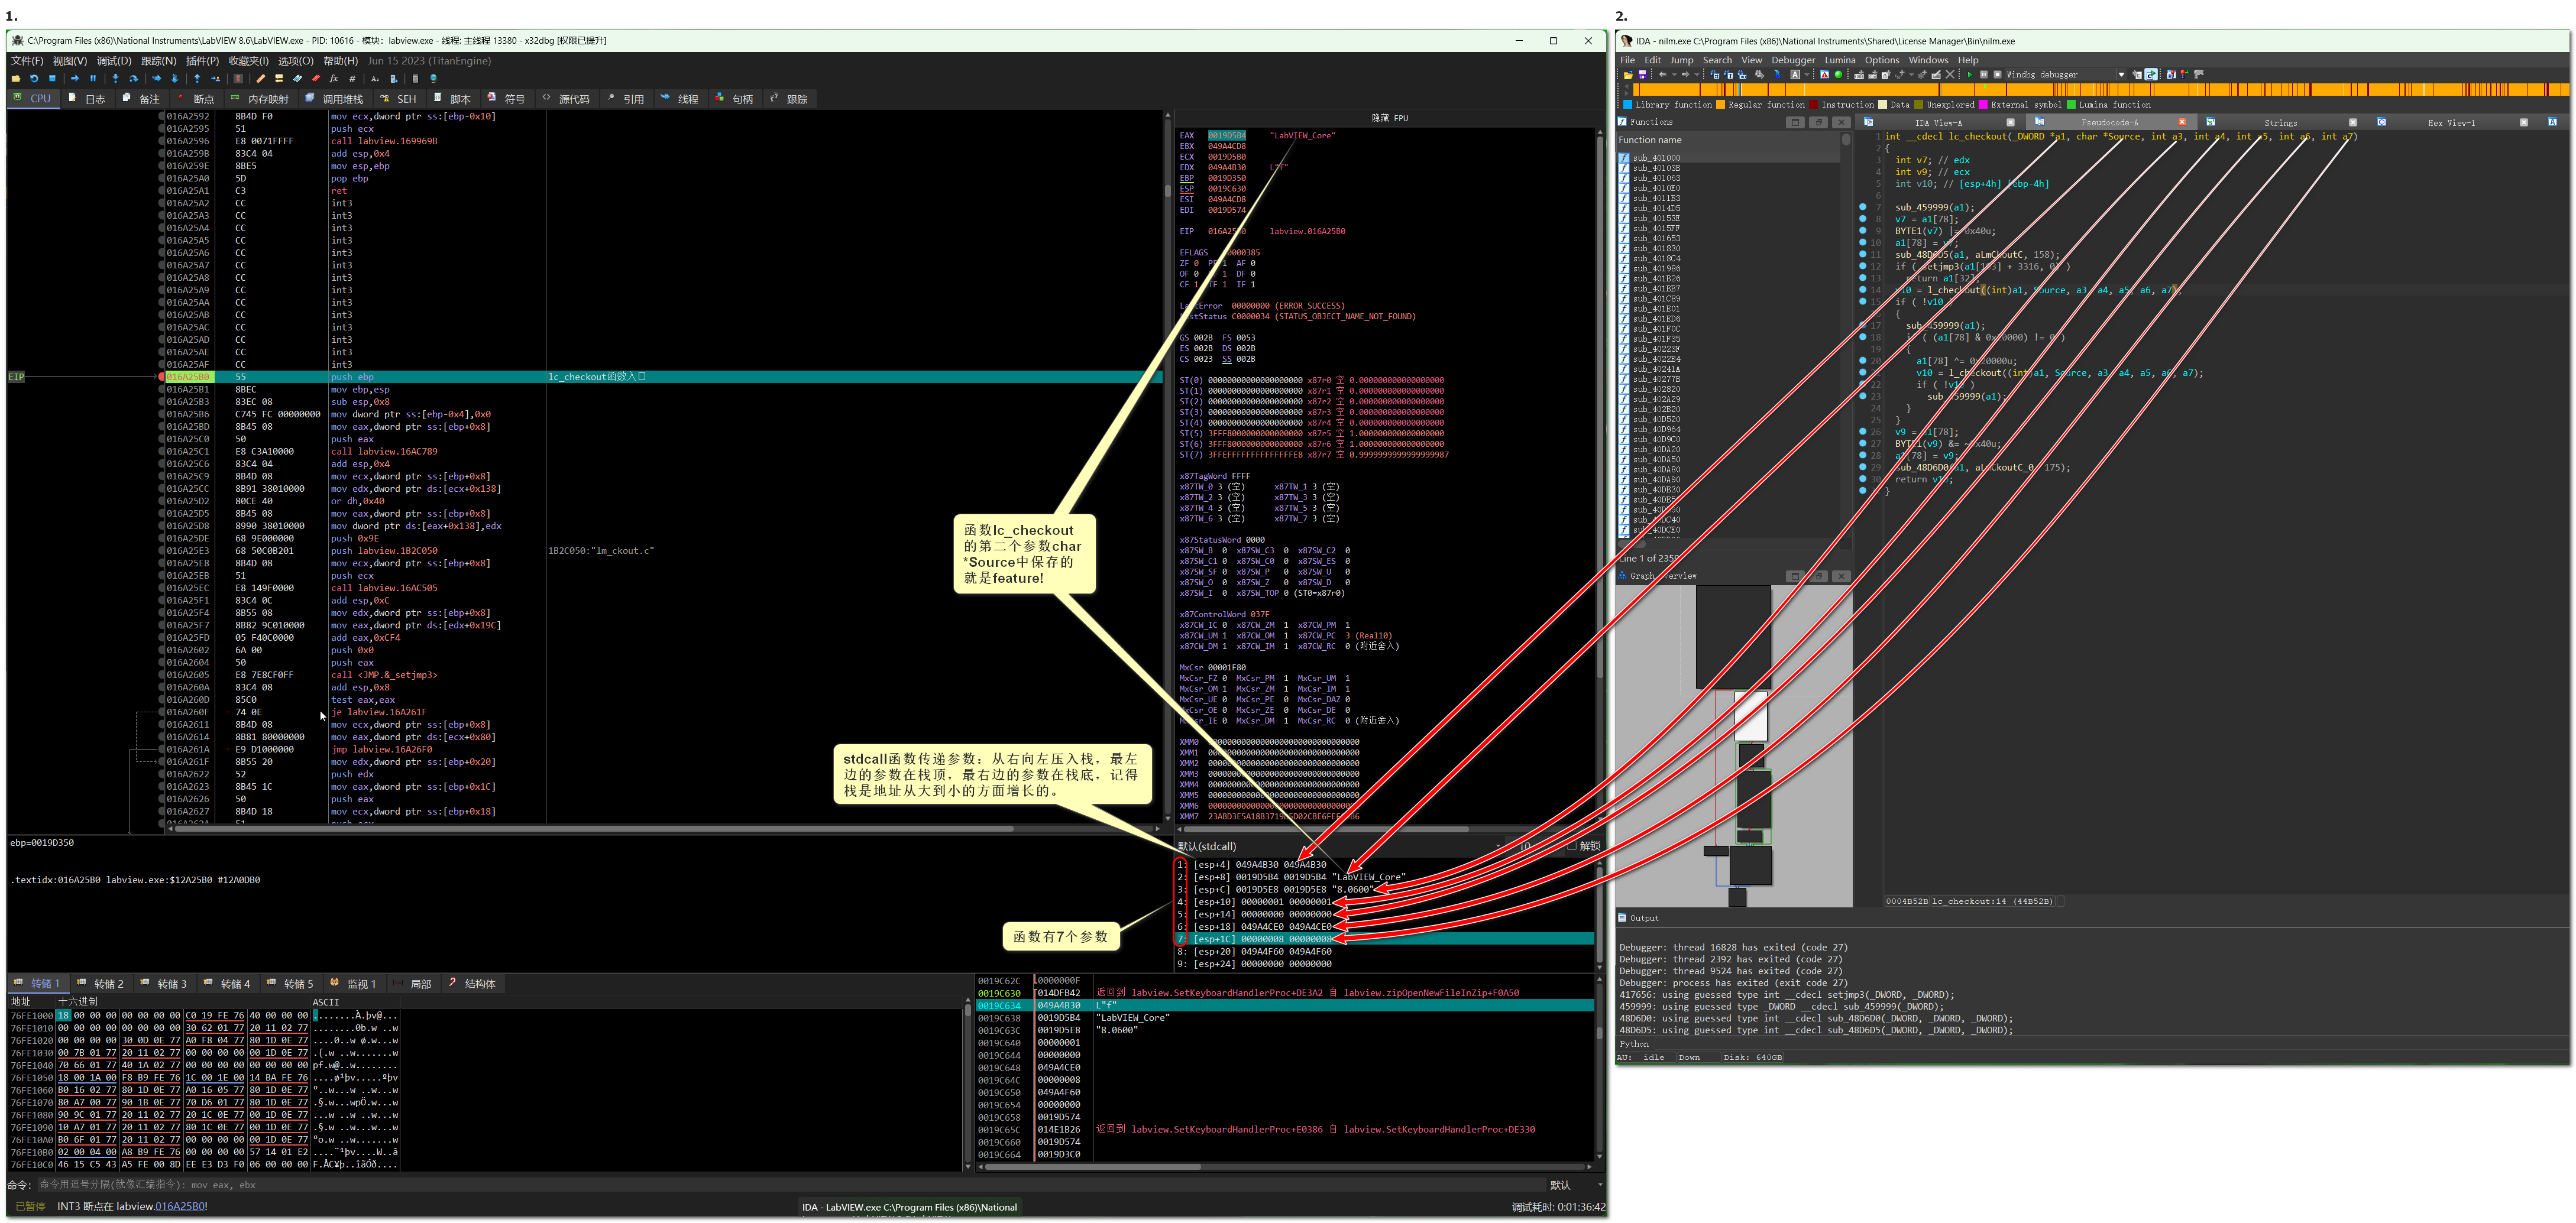Open the 调试(D) menu
This screenshot has width=2576, height=1223.
pyautogui.click(x=113, y=61)
